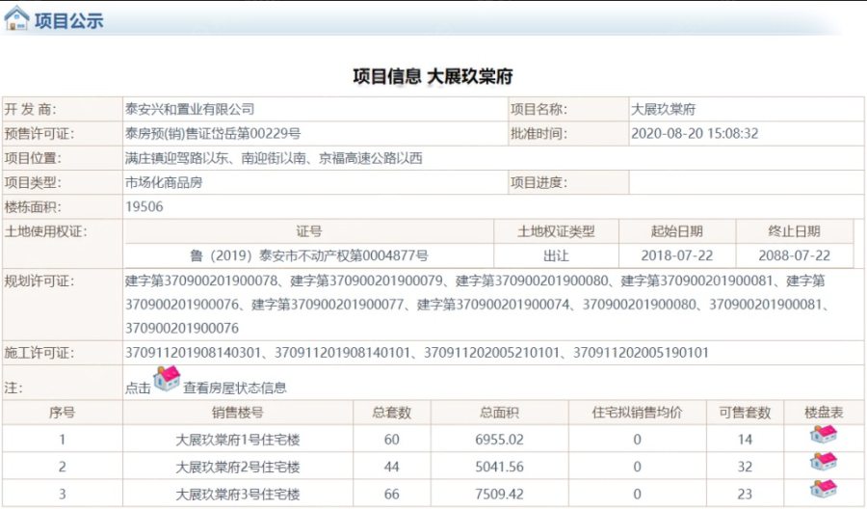Image resolution: width=867 pixels, height=509 pixels.
Task: Click the 序号 column header
Action: tap(62, 413)
